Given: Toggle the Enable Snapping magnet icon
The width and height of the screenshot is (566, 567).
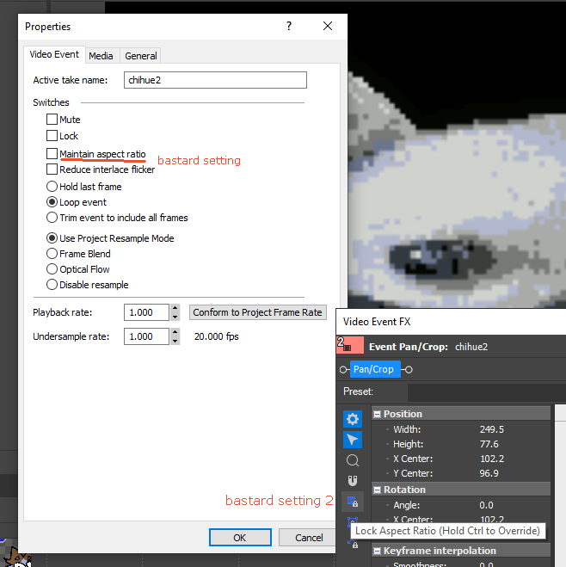Looking at the screenshot, I should coord(353,481).
